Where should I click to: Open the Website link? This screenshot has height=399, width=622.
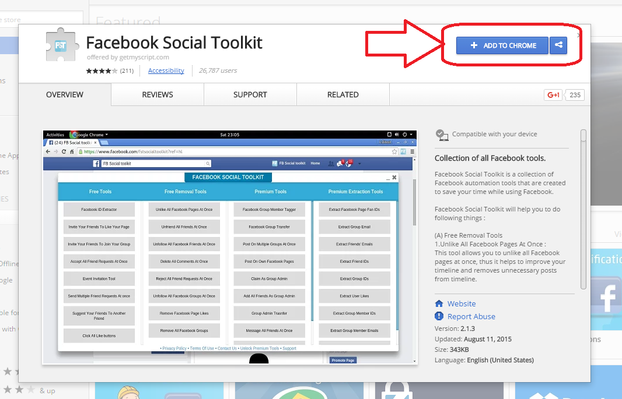[x=462, y=303]
